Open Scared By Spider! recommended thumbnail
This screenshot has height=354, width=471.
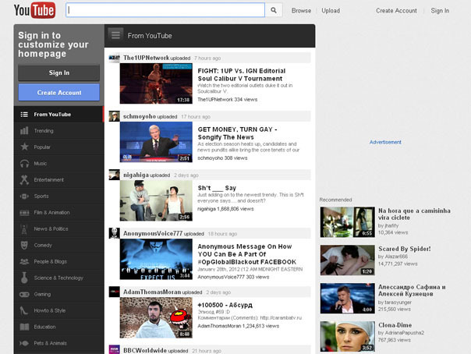(x=348, y=260)
